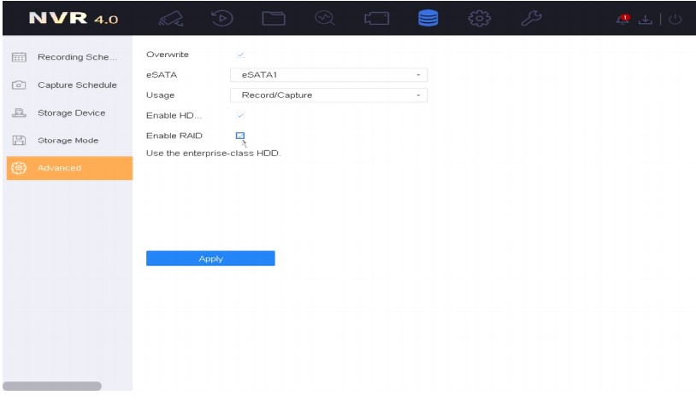
Task: Open the Playback icon in top bar
Action: tap(218, 18)
